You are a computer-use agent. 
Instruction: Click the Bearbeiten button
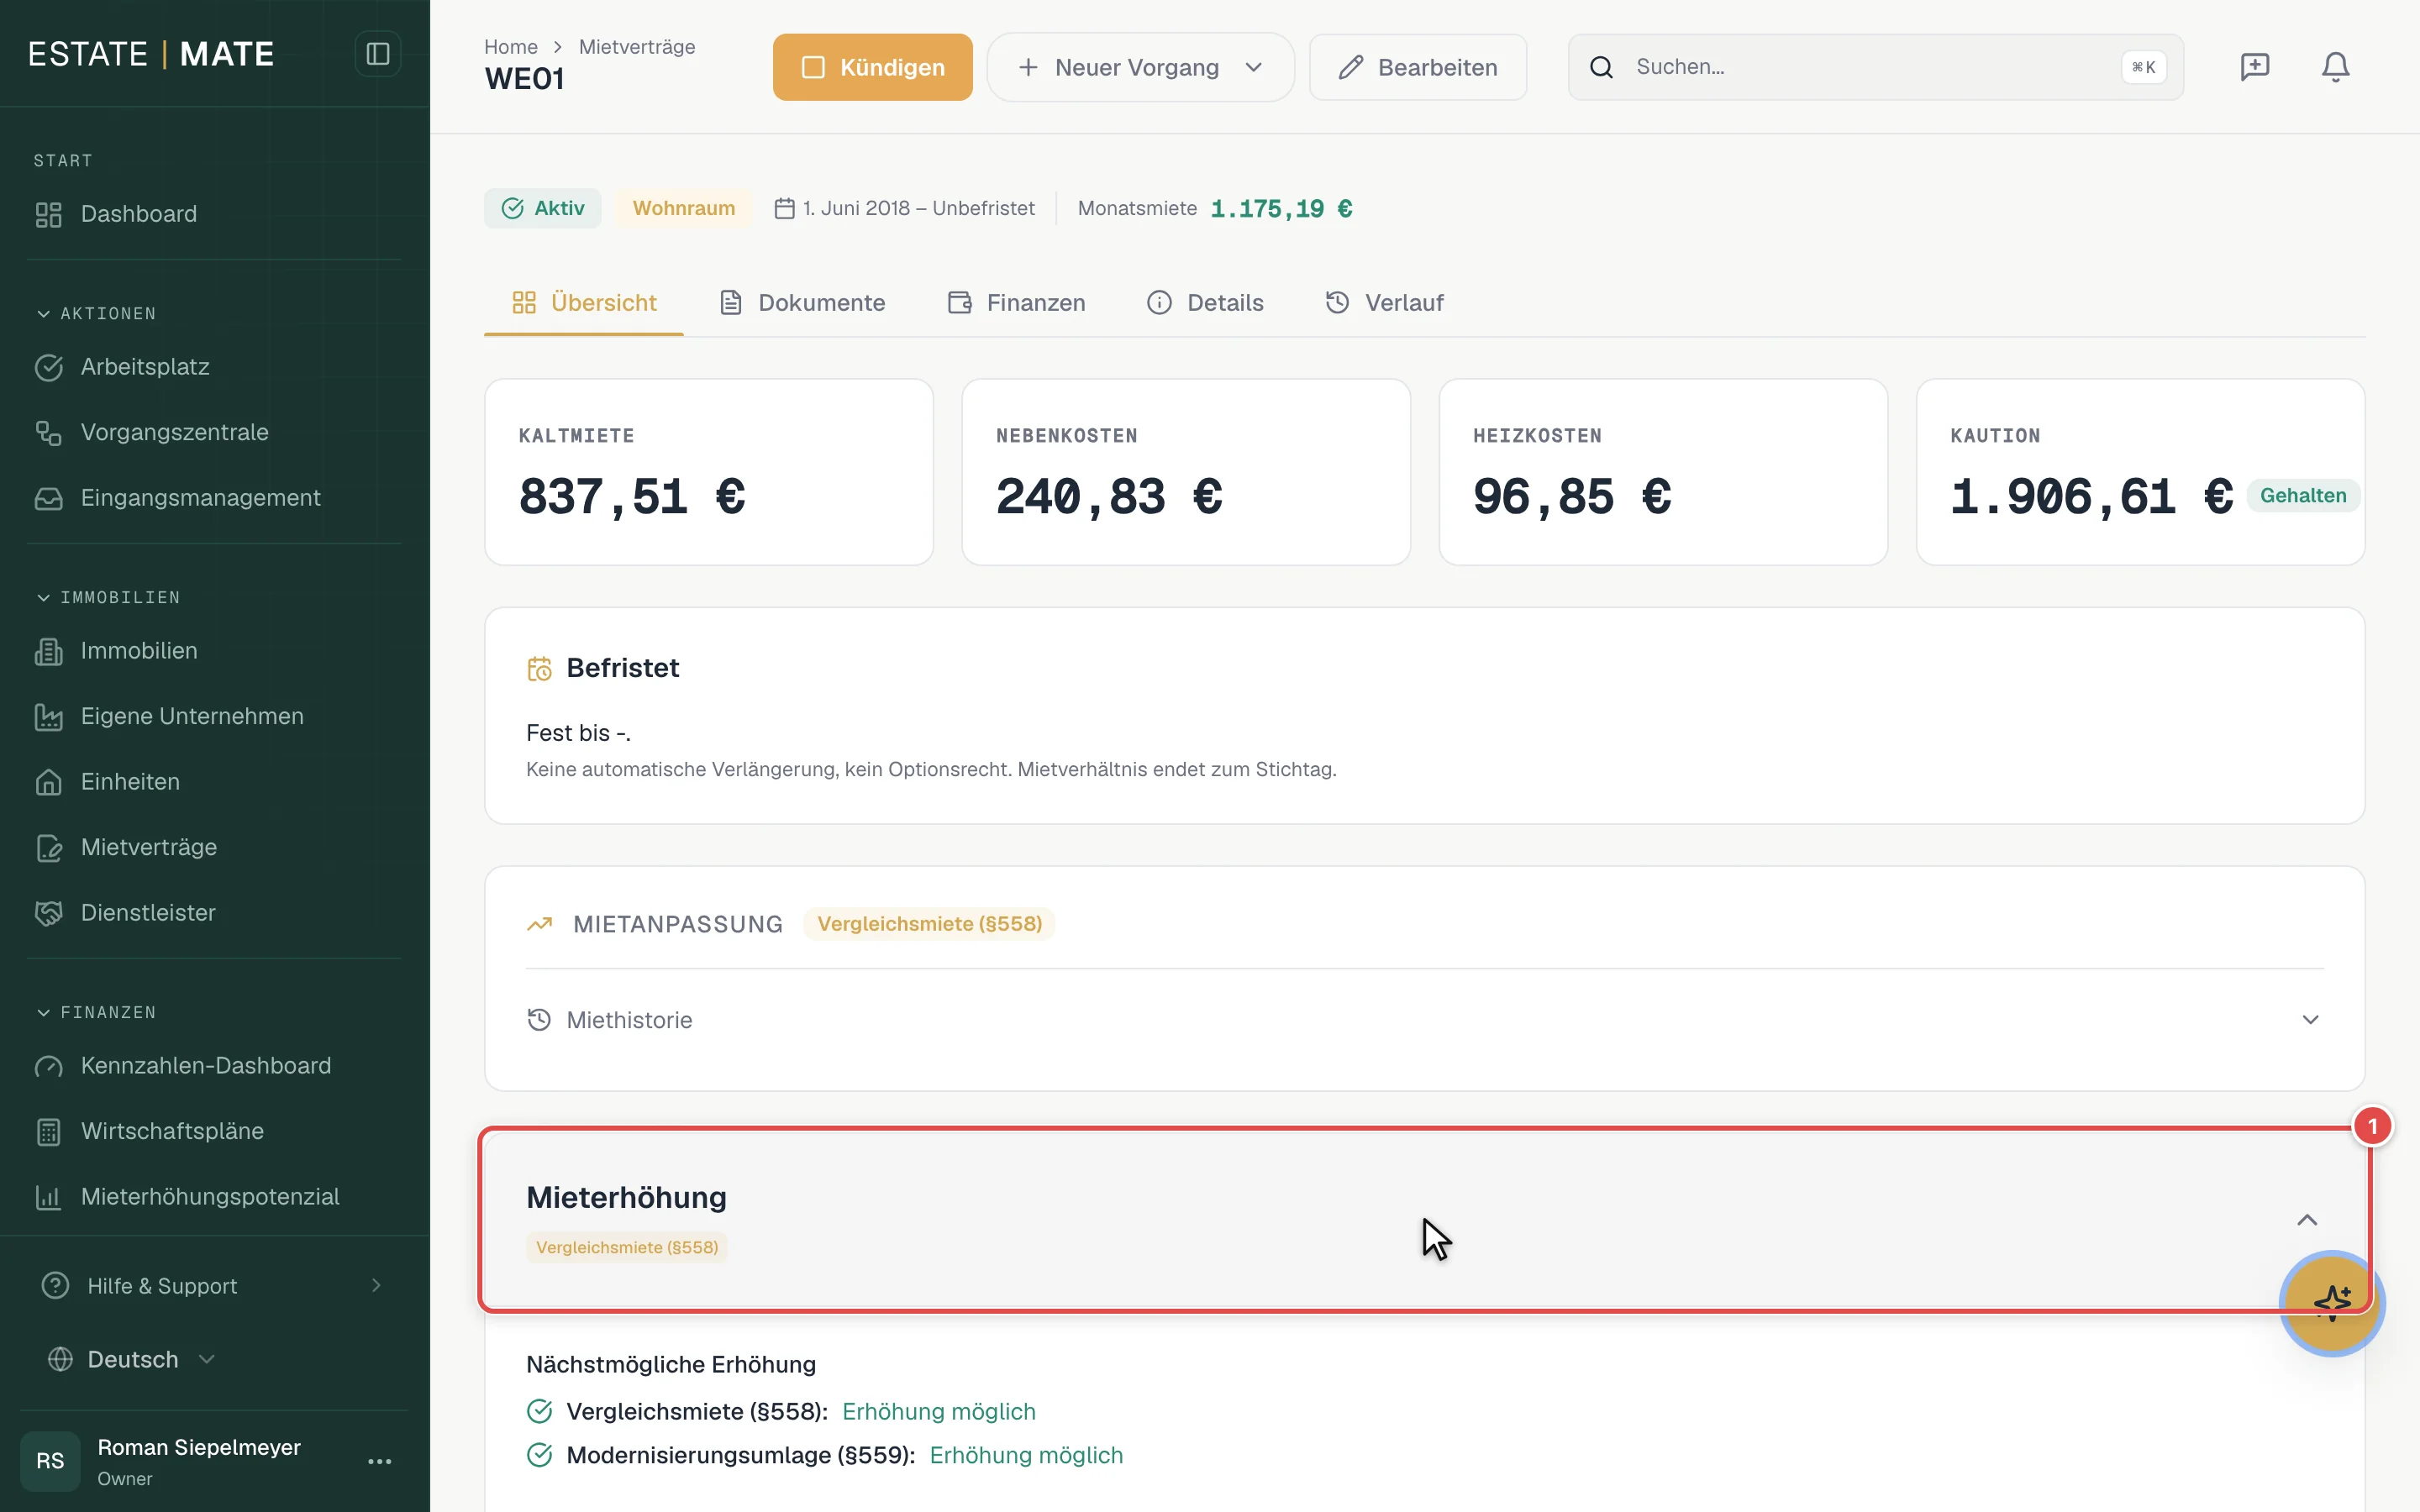tap(1417, 67)
